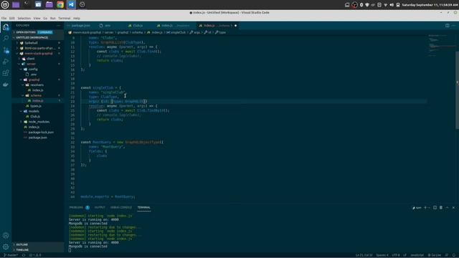Viewport: 459px width, 258px height.
Task: Expand the Outline section
Action: tap(38, 244)
